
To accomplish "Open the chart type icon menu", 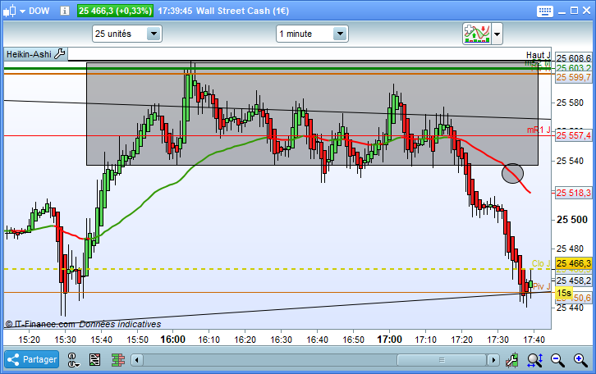I will pyautogui.click(x=10, y=11).
